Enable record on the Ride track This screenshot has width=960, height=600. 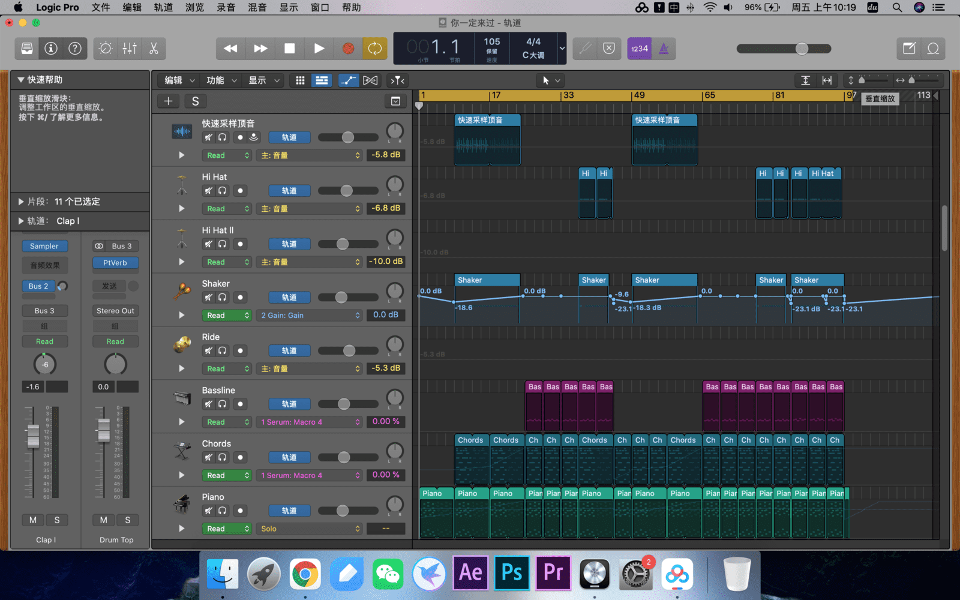click(240, 351)
